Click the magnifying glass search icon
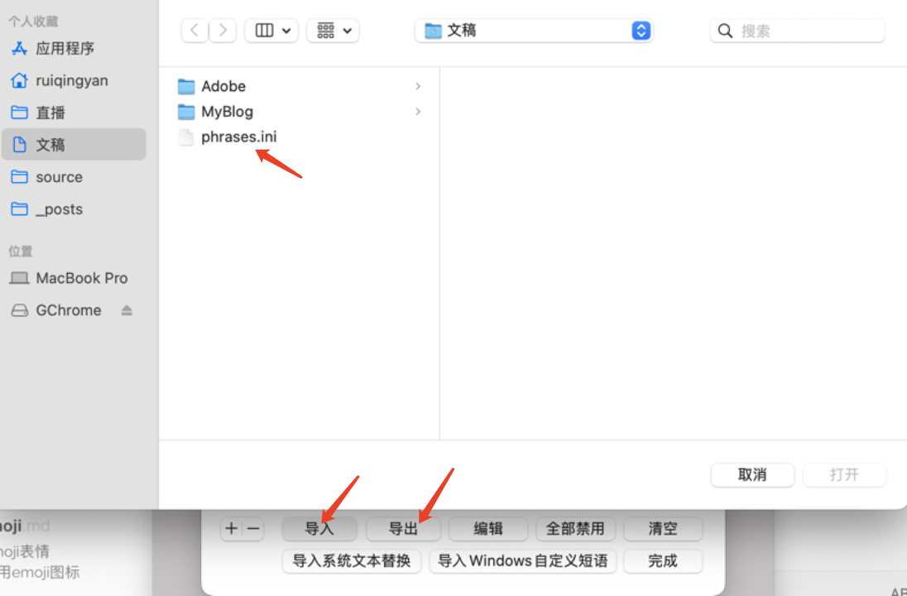This screenshot has height=596, width=907. (x=725, y=31)
